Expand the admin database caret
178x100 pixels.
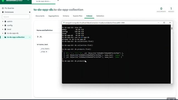click(3, 21)
